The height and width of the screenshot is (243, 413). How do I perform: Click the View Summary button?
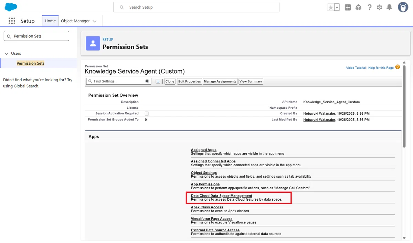pyautogui.click(x=251, y=81)
